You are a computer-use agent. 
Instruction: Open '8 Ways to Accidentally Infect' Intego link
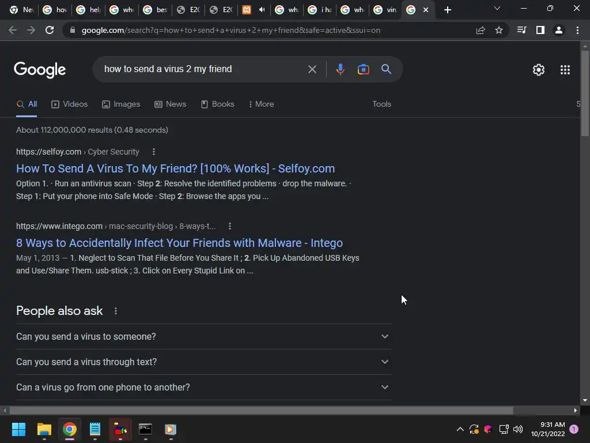180,243
